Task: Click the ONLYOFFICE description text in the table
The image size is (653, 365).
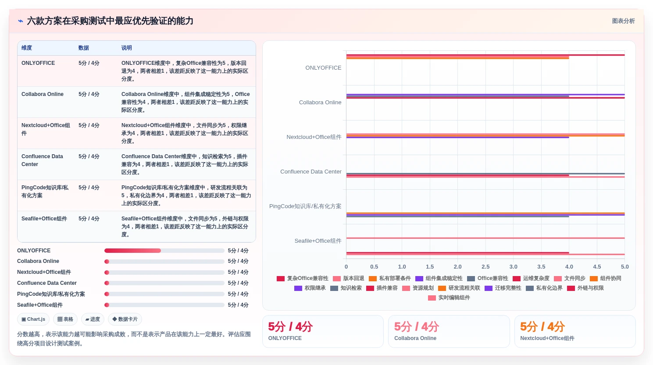Action: (185, 71)
